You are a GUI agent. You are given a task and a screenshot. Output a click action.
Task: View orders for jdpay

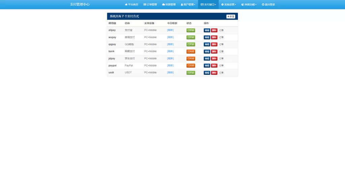tap(221, 59)
